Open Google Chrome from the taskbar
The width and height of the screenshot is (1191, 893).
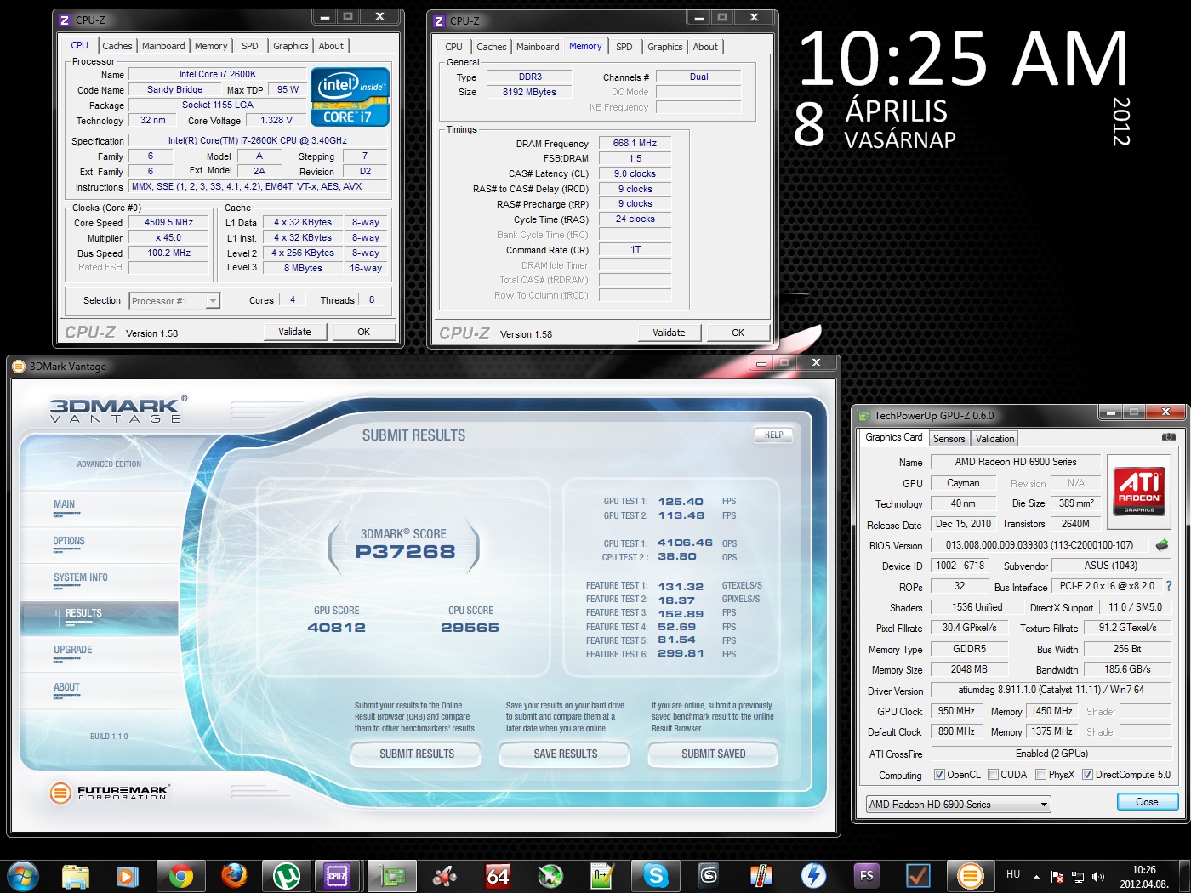pyautogui.click(x=180, y=875)
